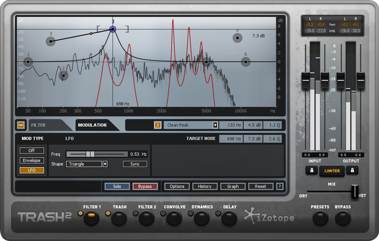Open the Graph button
This screenshot has height=241, width=379.
point(233,186)
